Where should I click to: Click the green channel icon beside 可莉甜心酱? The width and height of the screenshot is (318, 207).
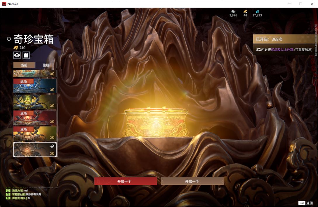pos(8,194)
